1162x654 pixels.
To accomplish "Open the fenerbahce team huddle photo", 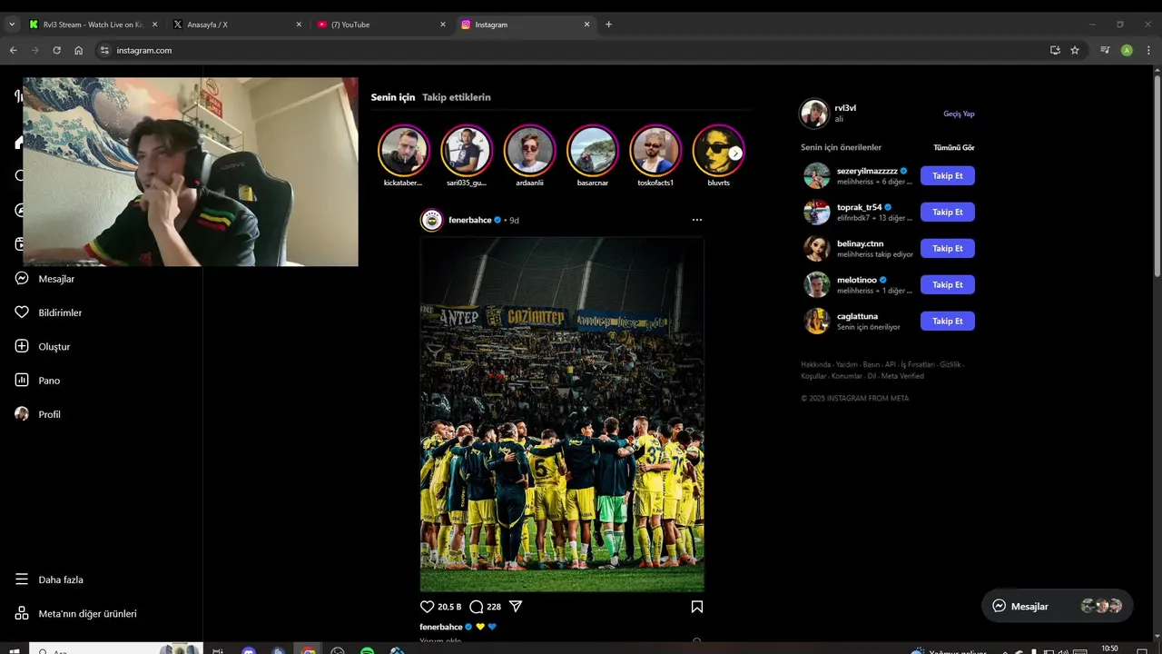I will pyautogui.click(x=562, y=414).
